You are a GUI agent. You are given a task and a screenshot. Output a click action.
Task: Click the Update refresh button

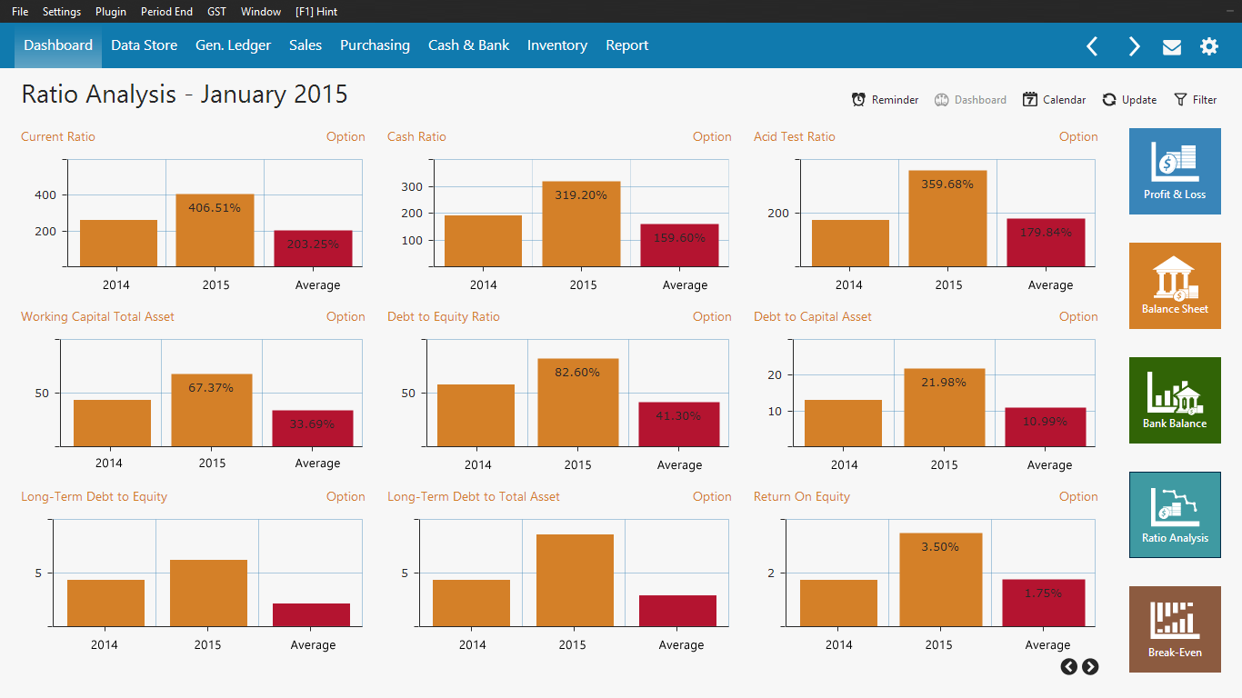(x=1129, y=100)
